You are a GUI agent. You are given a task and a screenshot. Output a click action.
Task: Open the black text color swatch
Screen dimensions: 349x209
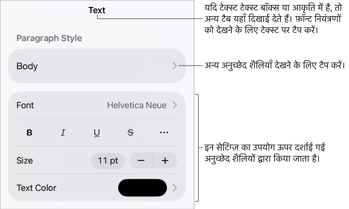coord(142,188)
